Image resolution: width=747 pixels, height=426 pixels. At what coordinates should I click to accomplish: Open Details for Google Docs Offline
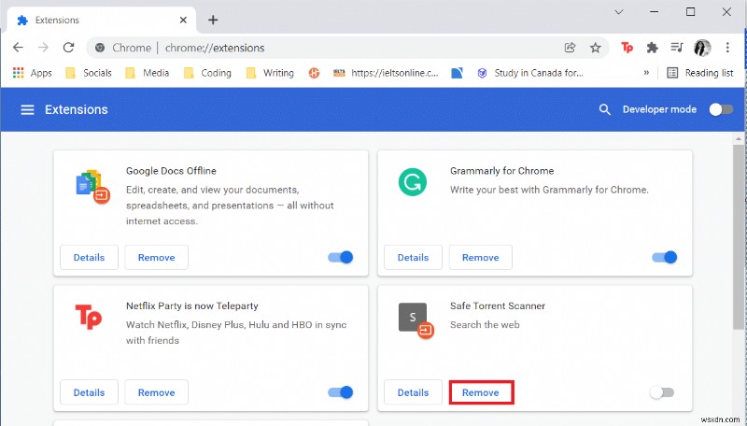point(89,257)
